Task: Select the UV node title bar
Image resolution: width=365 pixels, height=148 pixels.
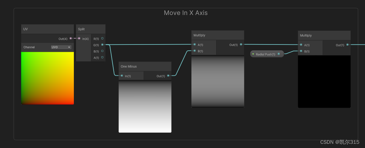Action: (x=47, y=29)
